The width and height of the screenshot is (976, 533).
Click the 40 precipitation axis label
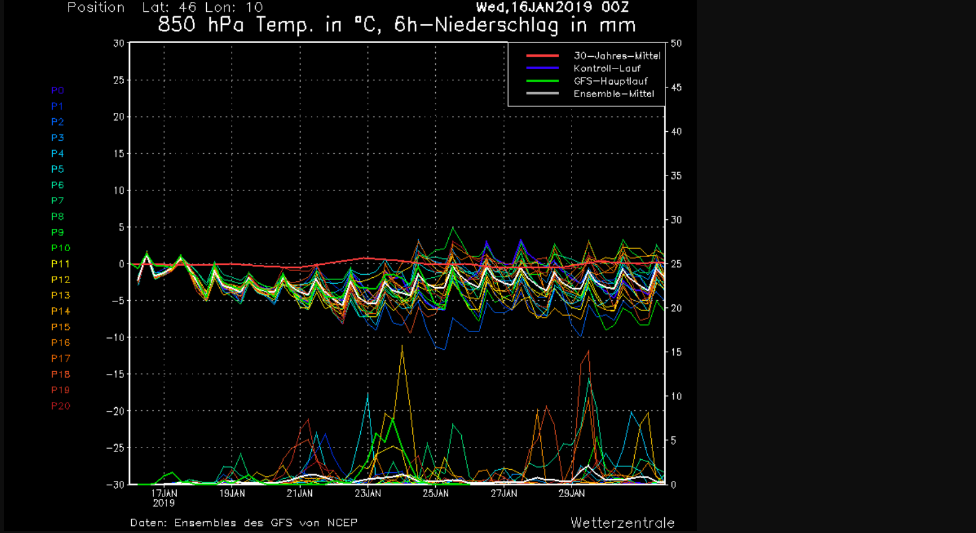[676, 132]
